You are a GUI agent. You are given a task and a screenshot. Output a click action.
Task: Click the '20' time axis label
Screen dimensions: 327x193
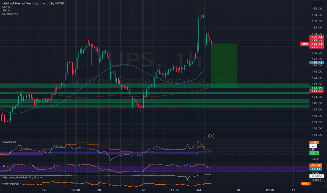(x=99, y=190)
